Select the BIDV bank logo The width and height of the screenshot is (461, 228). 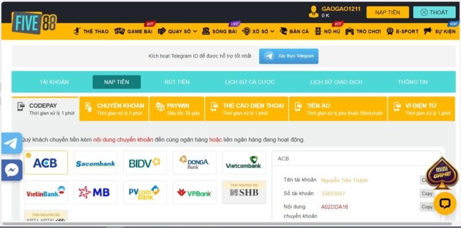click(x=145, y=163)
